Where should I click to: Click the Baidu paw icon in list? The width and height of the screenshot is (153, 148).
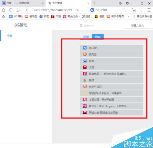pyautogui.click(x=85, y=61)
